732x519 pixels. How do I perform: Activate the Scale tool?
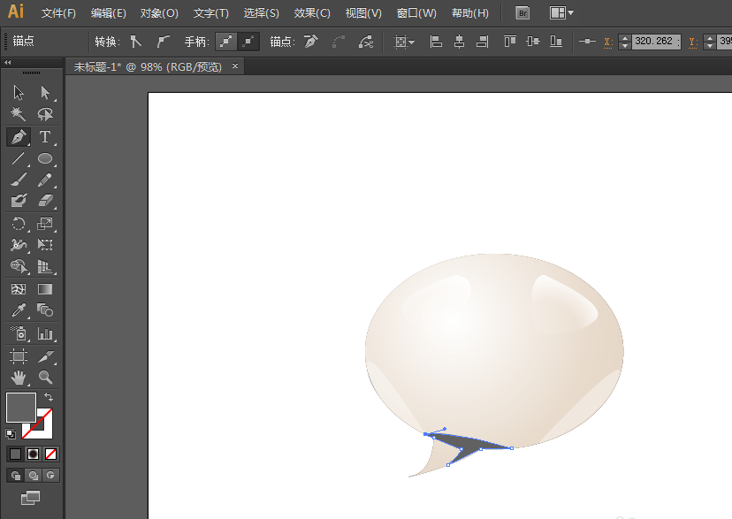pos(45,224)
